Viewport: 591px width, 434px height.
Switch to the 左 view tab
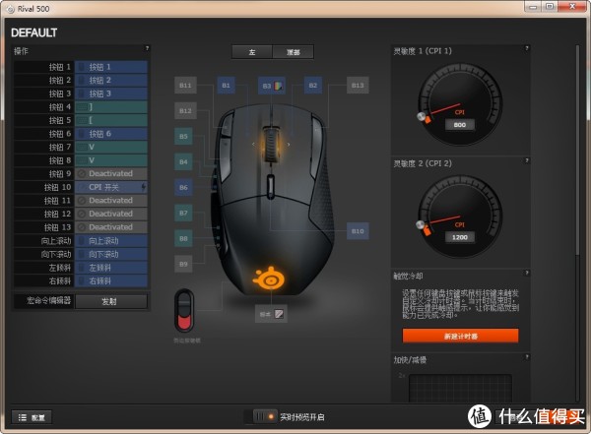252,52
